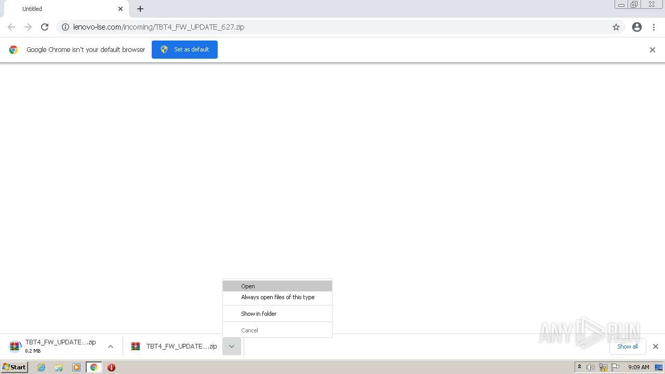665x374 pixels.
Task: Click the first TBT4_FW_UPDATE zip download item
Action: click(54, 346)
